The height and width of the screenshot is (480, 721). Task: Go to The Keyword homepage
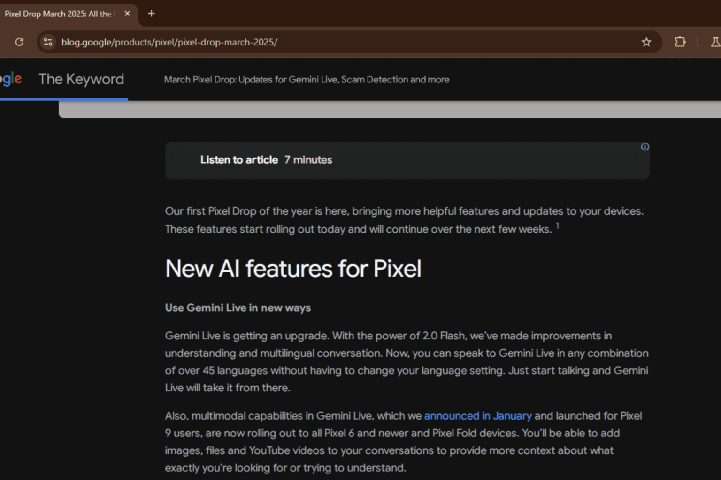tap(81, 79)
